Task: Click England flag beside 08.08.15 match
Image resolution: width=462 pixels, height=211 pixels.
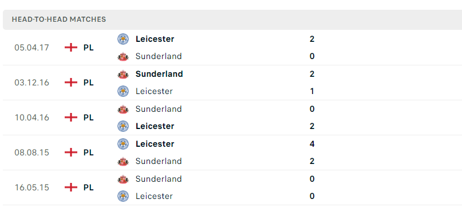Action: (x=71, y=153)
